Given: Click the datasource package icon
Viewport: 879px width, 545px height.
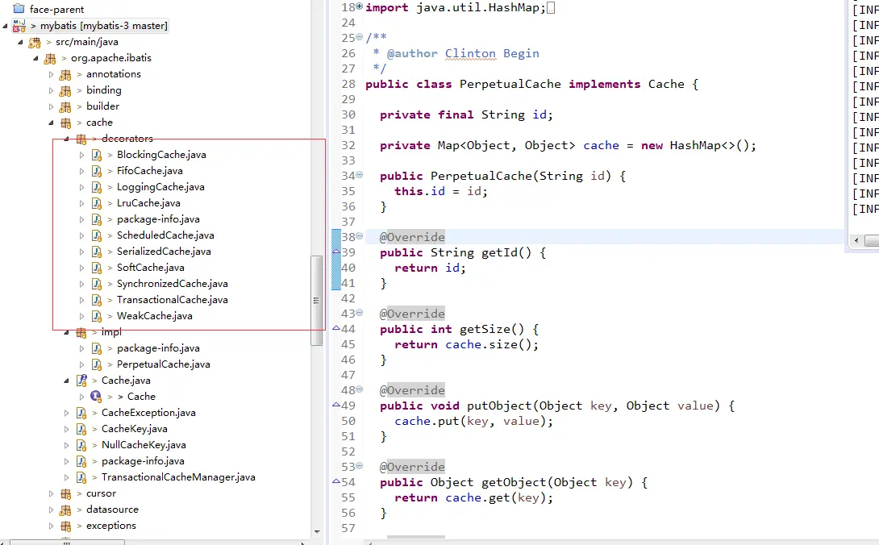Looking at the screenshot, I should tap(65, 510).
